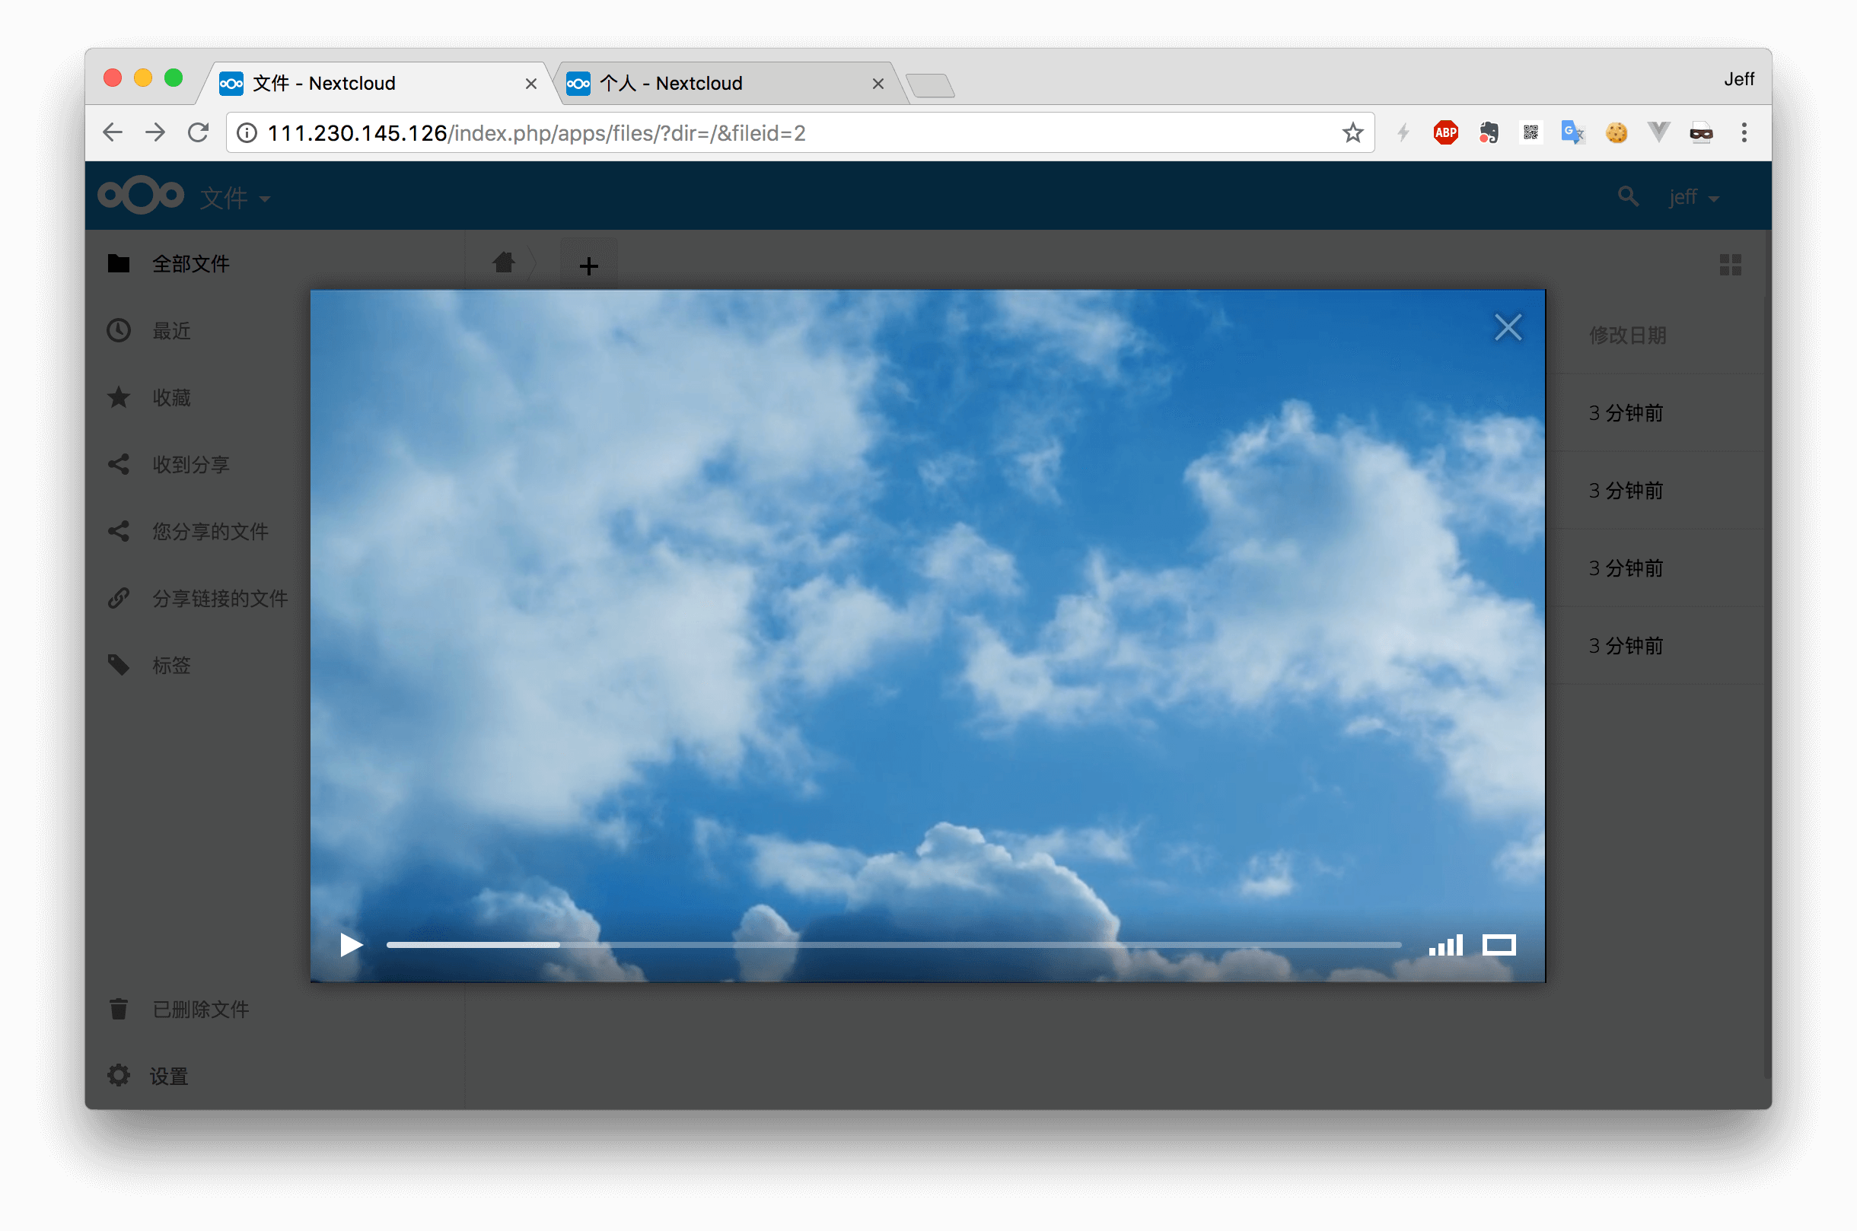Viewport: 1857px width, 1231px height.
Task: Play the video in the viewer
Action: click(351, 944)
